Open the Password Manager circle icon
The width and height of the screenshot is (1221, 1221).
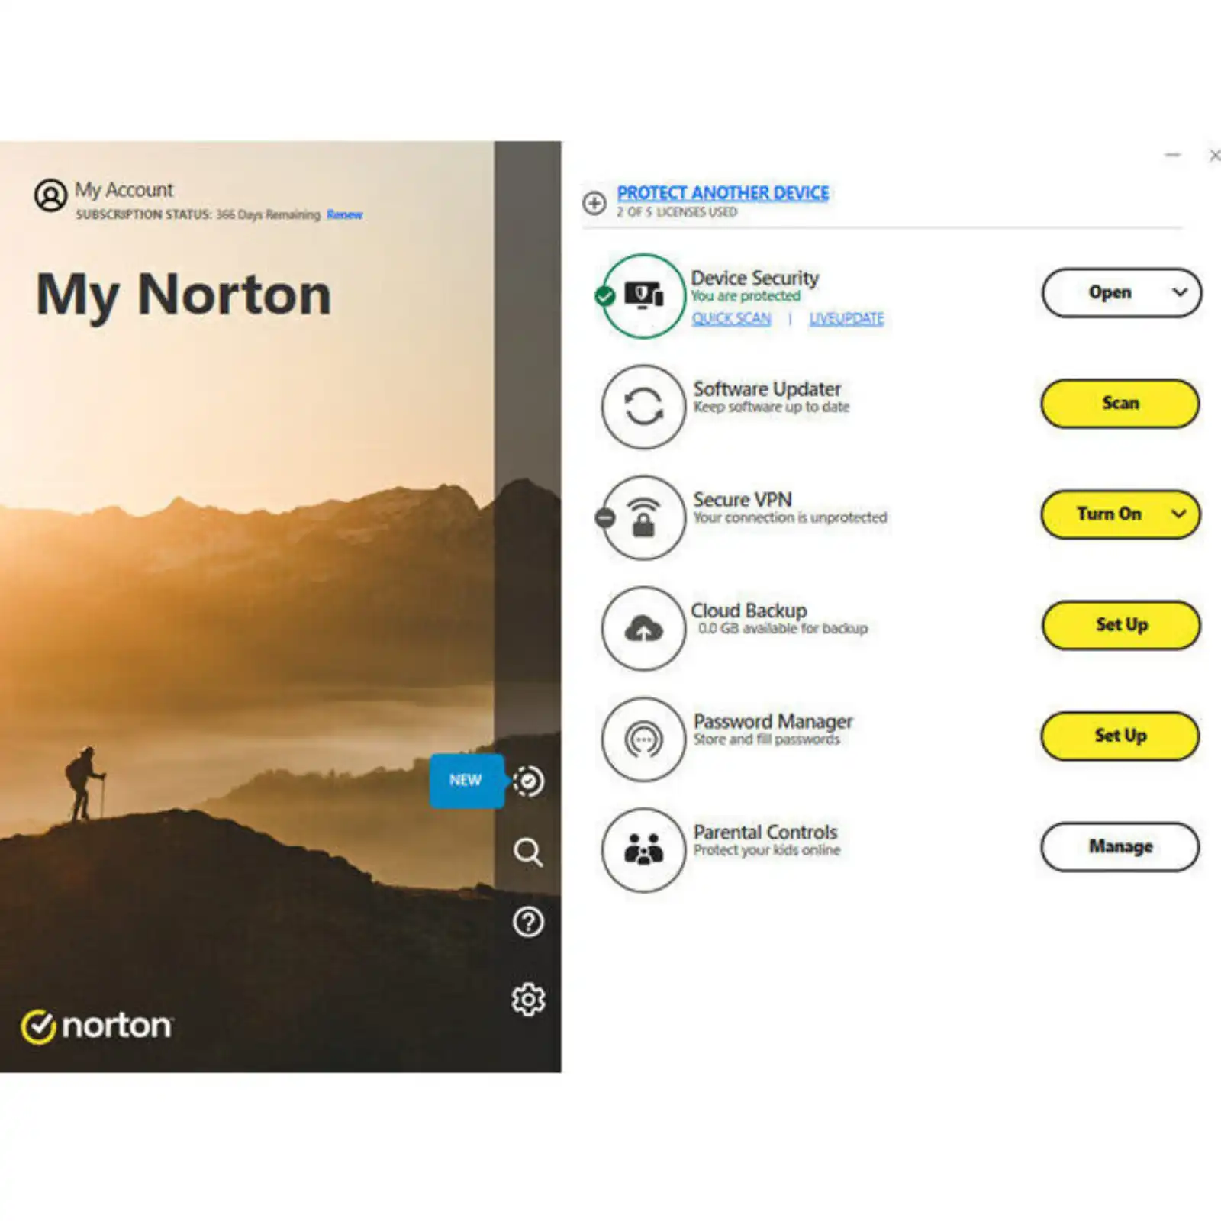(643, 739)
